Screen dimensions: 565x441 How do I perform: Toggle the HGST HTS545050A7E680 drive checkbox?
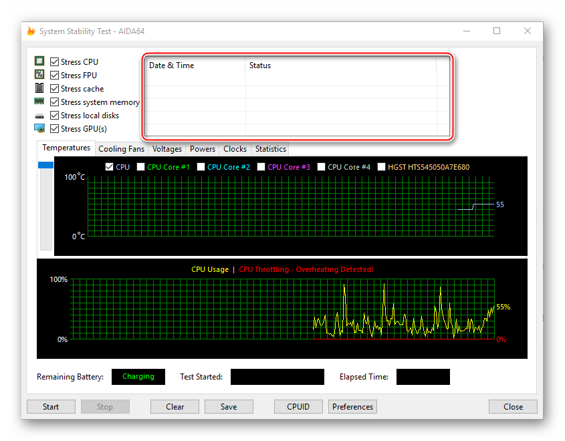[382, 167]
